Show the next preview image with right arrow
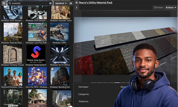This screenshot has height=107, width=178. tap(174, 46)
